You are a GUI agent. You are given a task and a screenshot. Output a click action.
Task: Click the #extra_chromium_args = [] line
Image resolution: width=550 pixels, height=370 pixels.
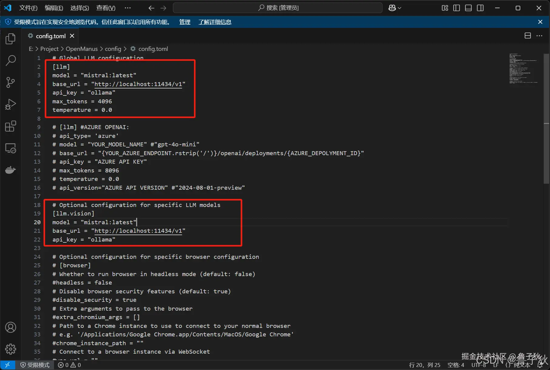96,317
